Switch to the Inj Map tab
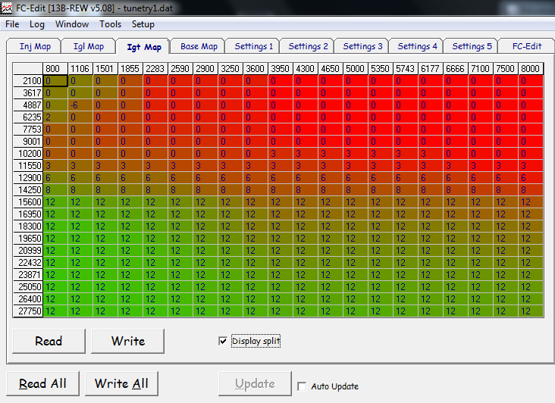Viewport: 555px width, 403px height. (x=35, y=46)
